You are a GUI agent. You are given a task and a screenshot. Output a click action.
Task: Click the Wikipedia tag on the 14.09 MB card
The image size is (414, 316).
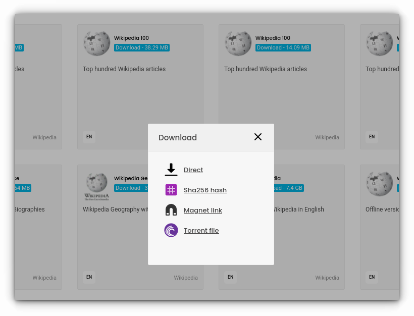point(327,137)
